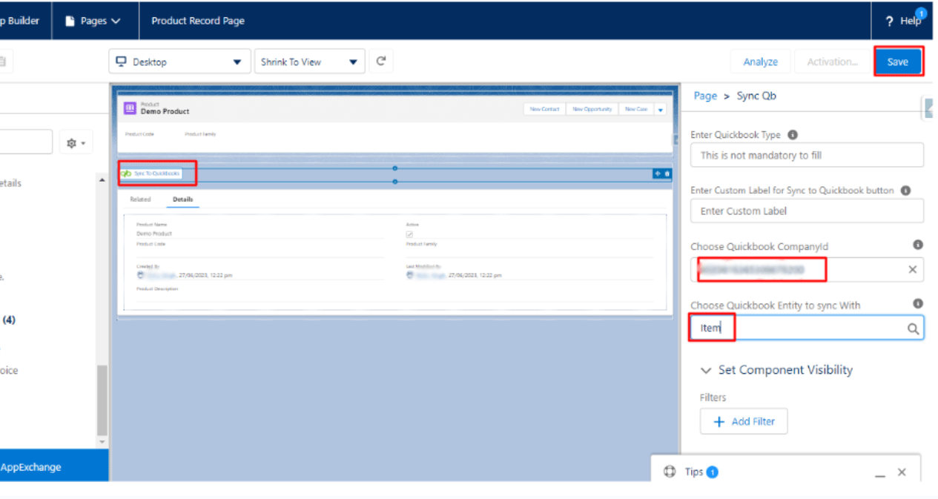Click the Demo Product heading text
The height and width of the screenshot is (499, 938).
coord(165,111)
